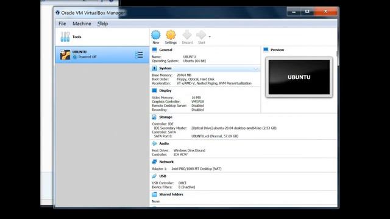Click the Windows DirectSound host driver value

pos(190,150)
